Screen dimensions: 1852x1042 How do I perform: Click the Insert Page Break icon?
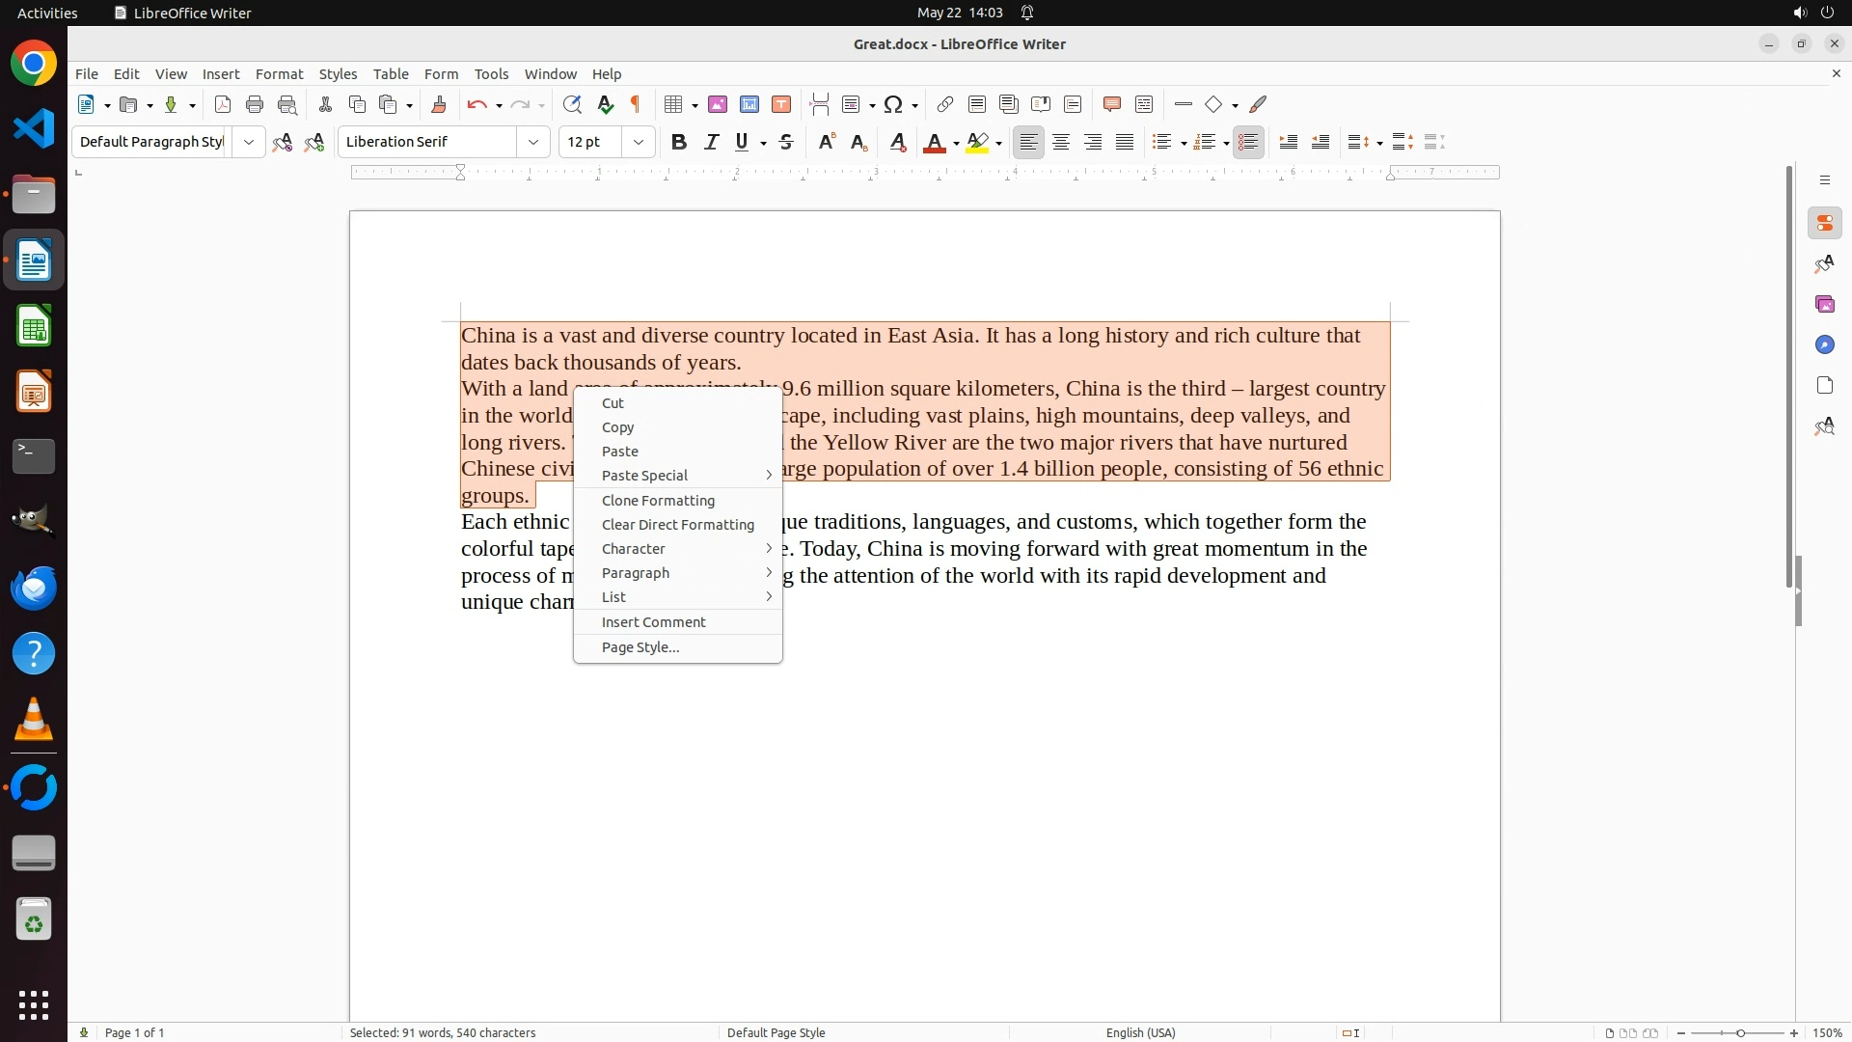click(819, 104)
